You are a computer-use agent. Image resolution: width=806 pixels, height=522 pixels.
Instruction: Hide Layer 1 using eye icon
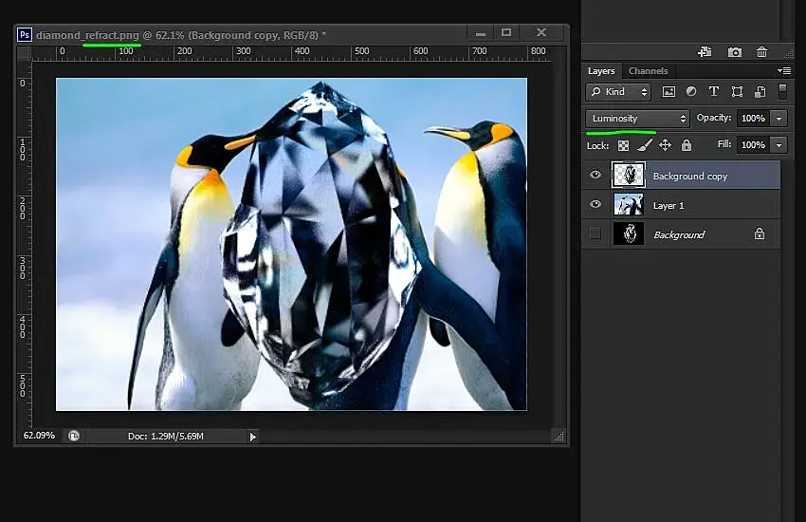tap(595, 205)
